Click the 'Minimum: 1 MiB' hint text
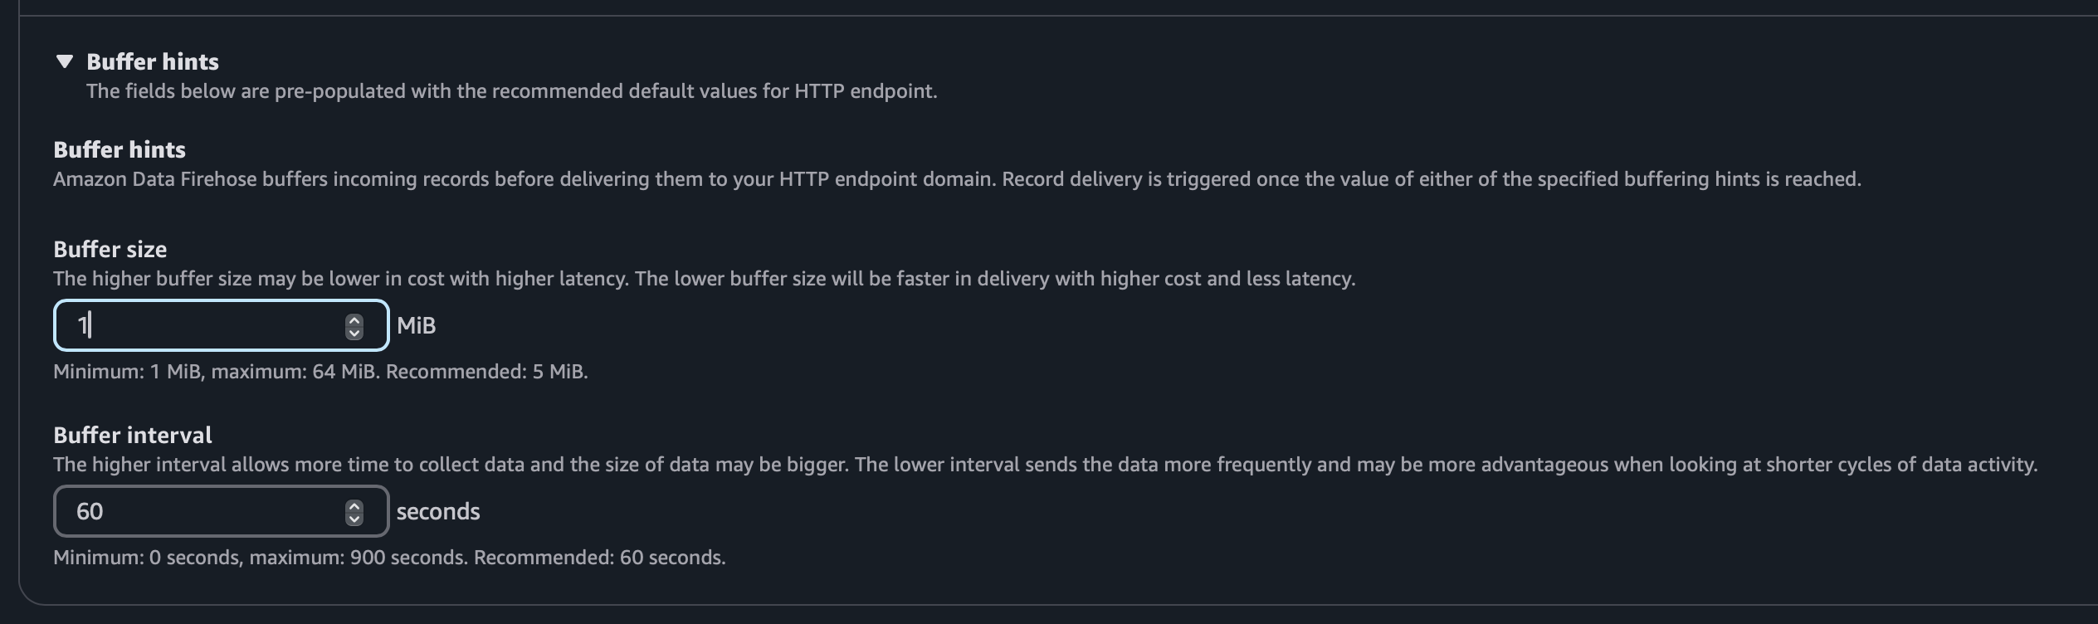This screenshot has width=2098, height=624. (127, 372)
